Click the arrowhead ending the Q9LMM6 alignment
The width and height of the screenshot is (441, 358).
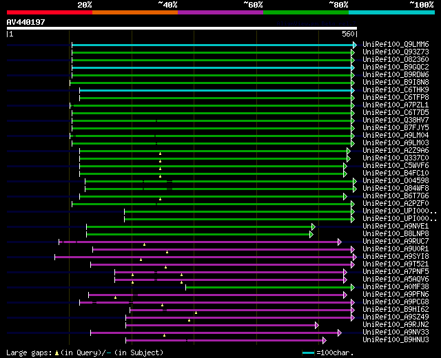[x=355, y=45]
